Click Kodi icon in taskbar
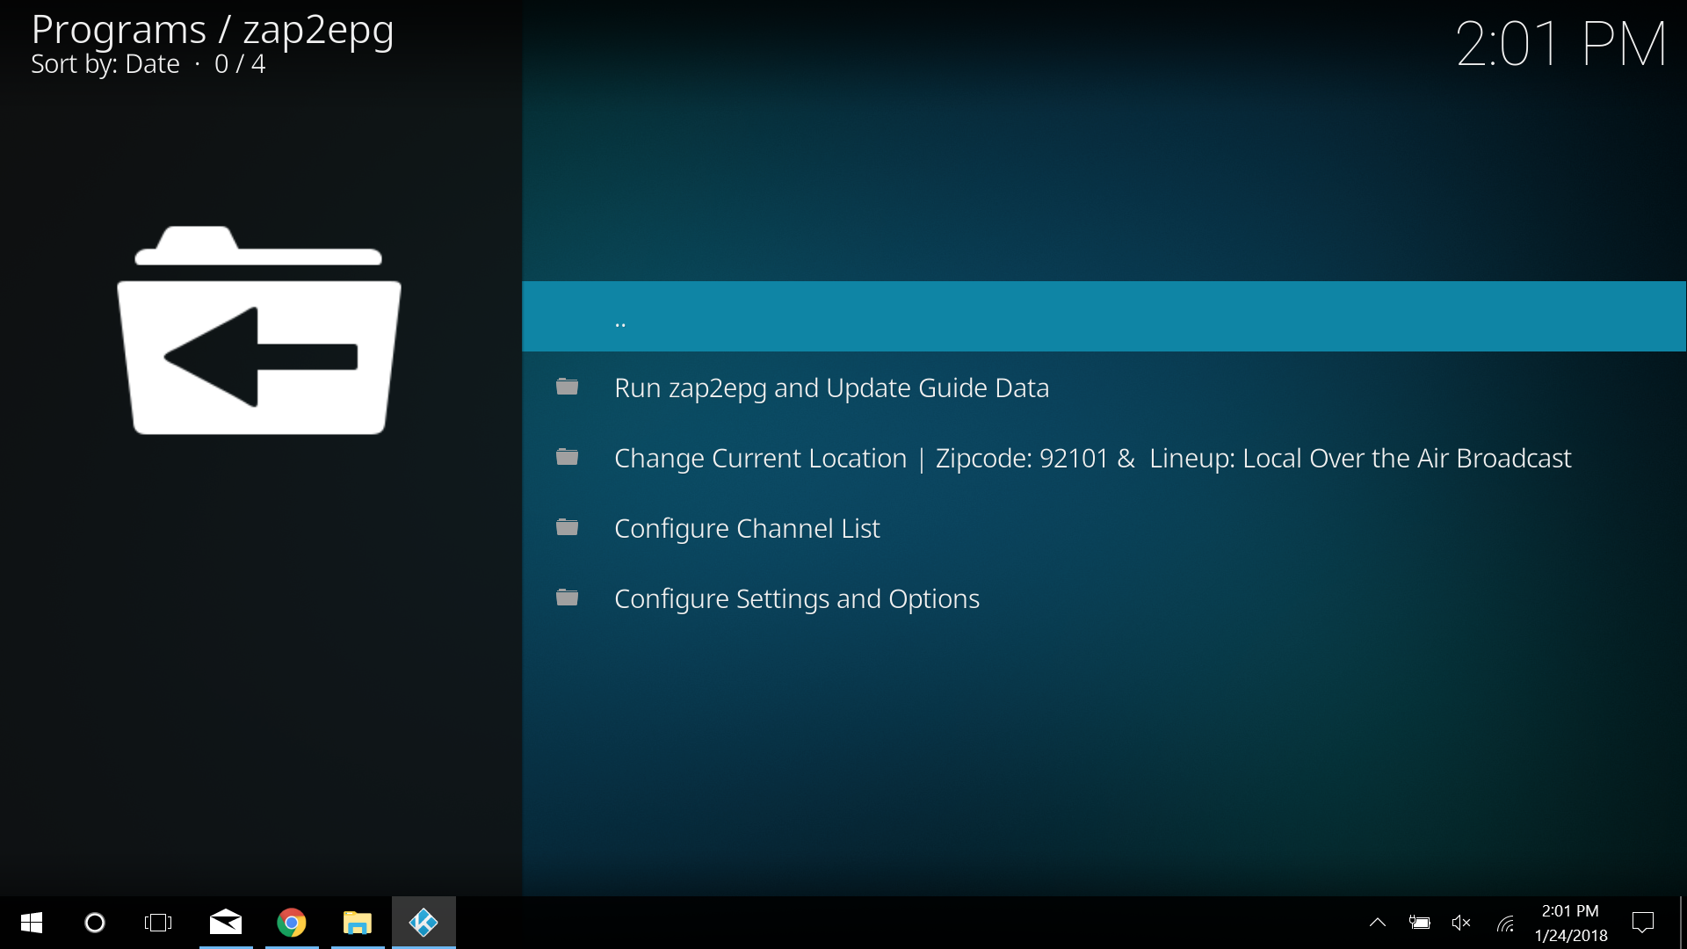The height and width of the screenshot is (949, 1687). [424, 923]
